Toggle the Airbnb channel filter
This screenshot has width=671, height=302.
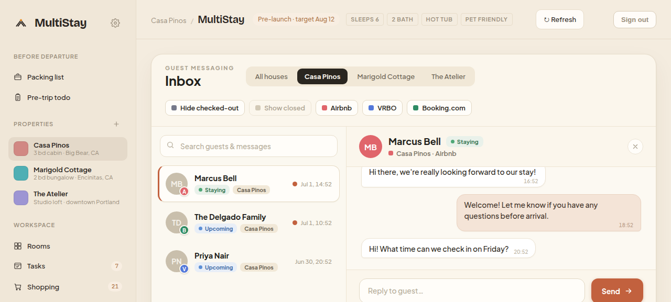click(337, 108)
